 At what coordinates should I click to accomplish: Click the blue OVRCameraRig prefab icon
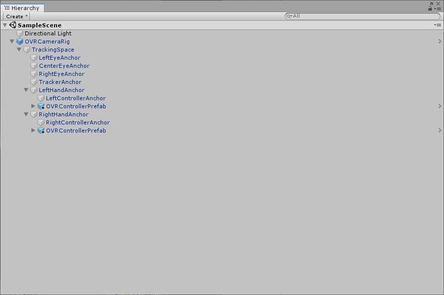20,41
